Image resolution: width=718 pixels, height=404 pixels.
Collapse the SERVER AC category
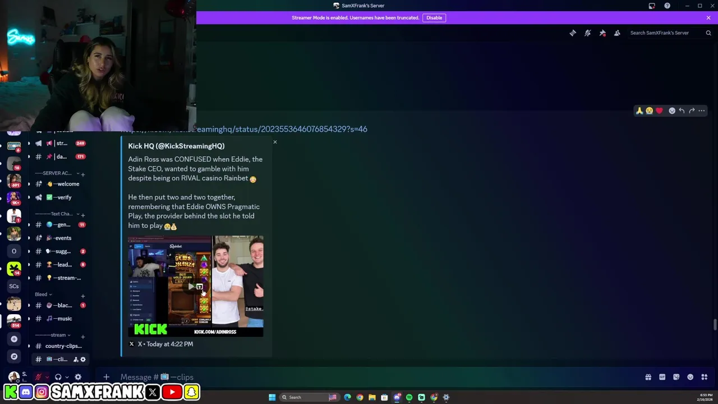(x=56, y=173)
